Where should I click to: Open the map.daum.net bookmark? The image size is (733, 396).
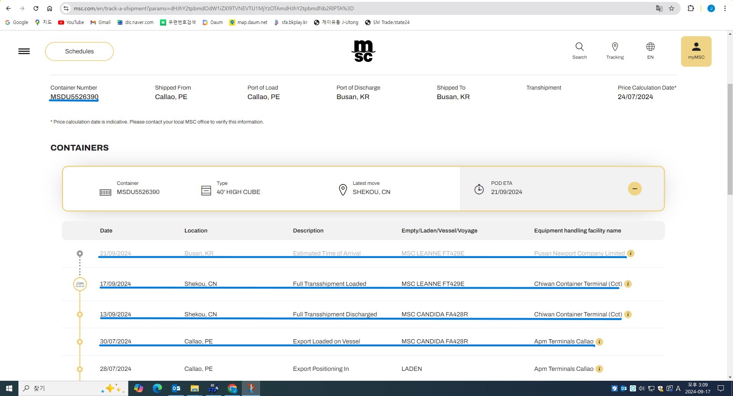pyautogui.click(x=248, y=22)
